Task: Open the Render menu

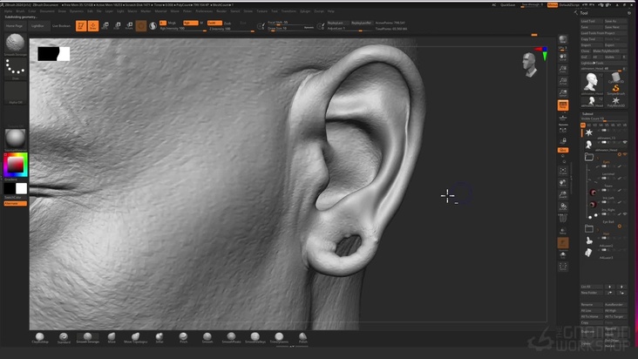Action: (221, 11)
